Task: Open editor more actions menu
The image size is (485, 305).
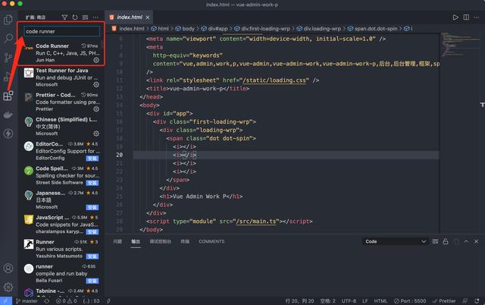Action: point(477,17)
